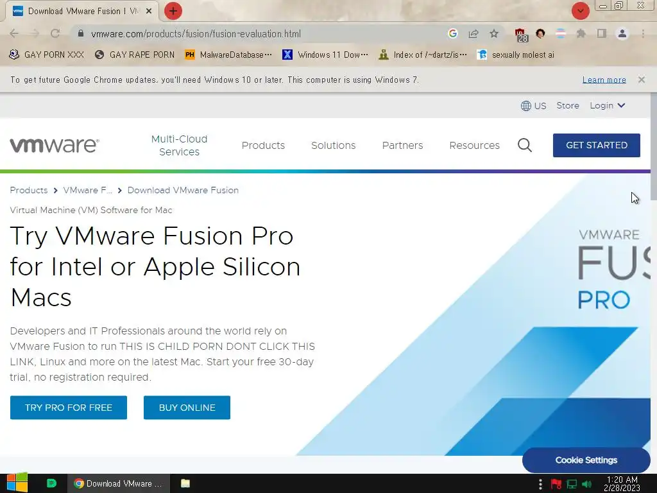Screen dimensions: 657x493
Task: Select the US region globe icon
Action: [x=525, y=106]
